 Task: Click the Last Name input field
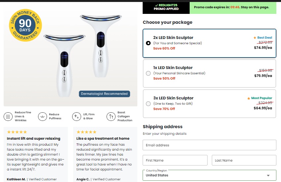pos(244,160)
